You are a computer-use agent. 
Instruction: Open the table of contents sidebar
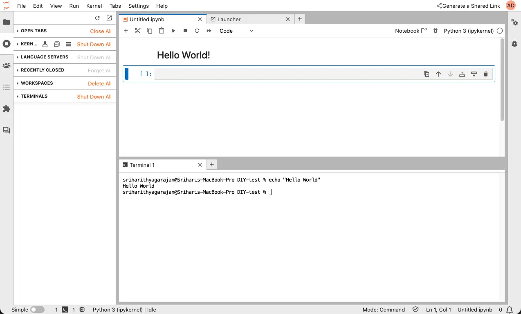point(6,87)
